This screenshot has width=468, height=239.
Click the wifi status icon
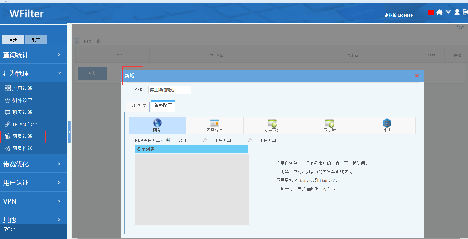pos(448,12)
